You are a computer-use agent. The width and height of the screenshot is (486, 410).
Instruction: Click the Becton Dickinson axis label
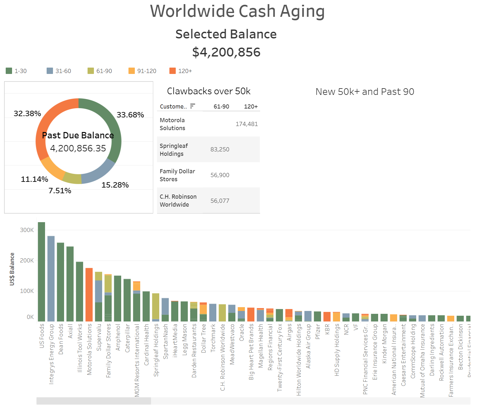pos(460,347)
